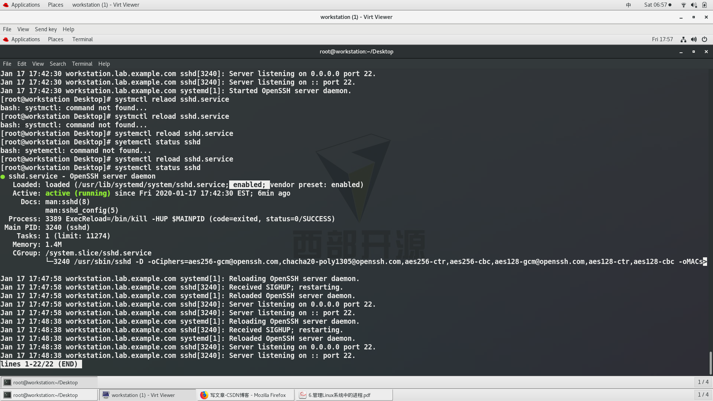713x401 pixels.
Task: Open the terminal Search menu
Action: click(58, 64)
